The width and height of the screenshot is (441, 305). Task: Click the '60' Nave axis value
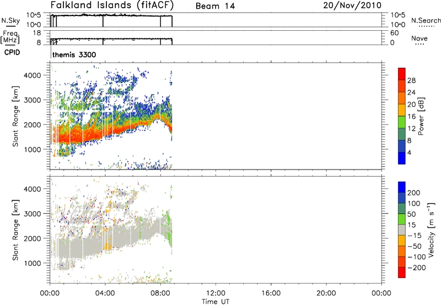[x=395, y=33]
